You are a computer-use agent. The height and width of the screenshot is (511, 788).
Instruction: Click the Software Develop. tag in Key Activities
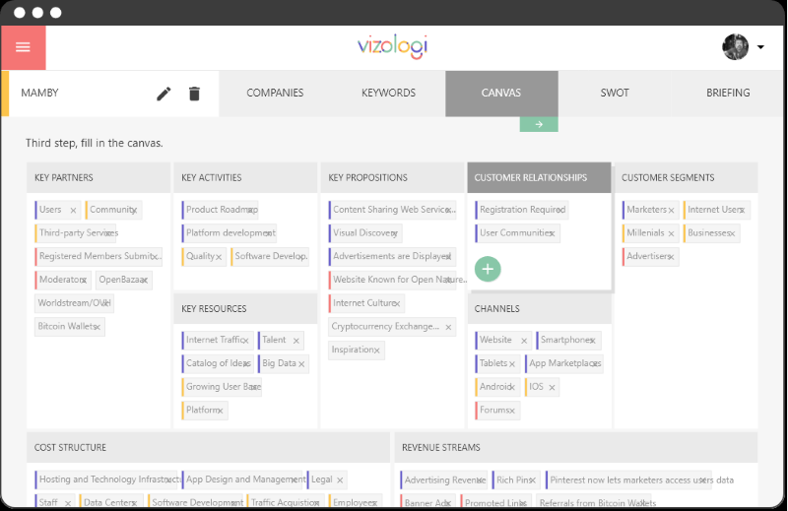(x=270, y=256)
